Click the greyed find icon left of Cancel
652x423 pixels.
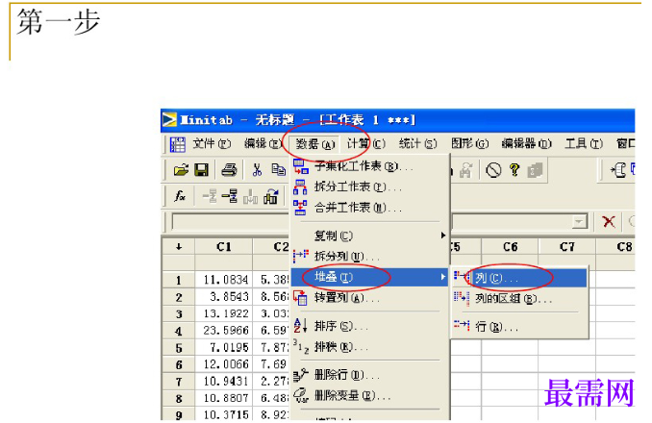pyautogui.click(x=466, y=170)
